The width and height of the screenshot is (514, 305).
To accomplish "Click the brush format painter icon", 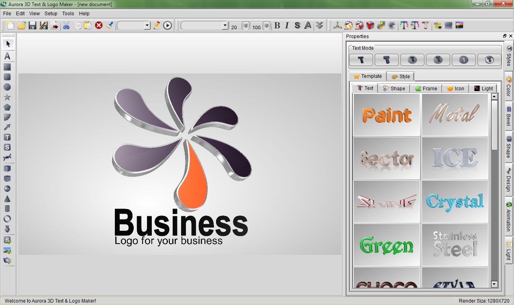I will pos(110,26).
